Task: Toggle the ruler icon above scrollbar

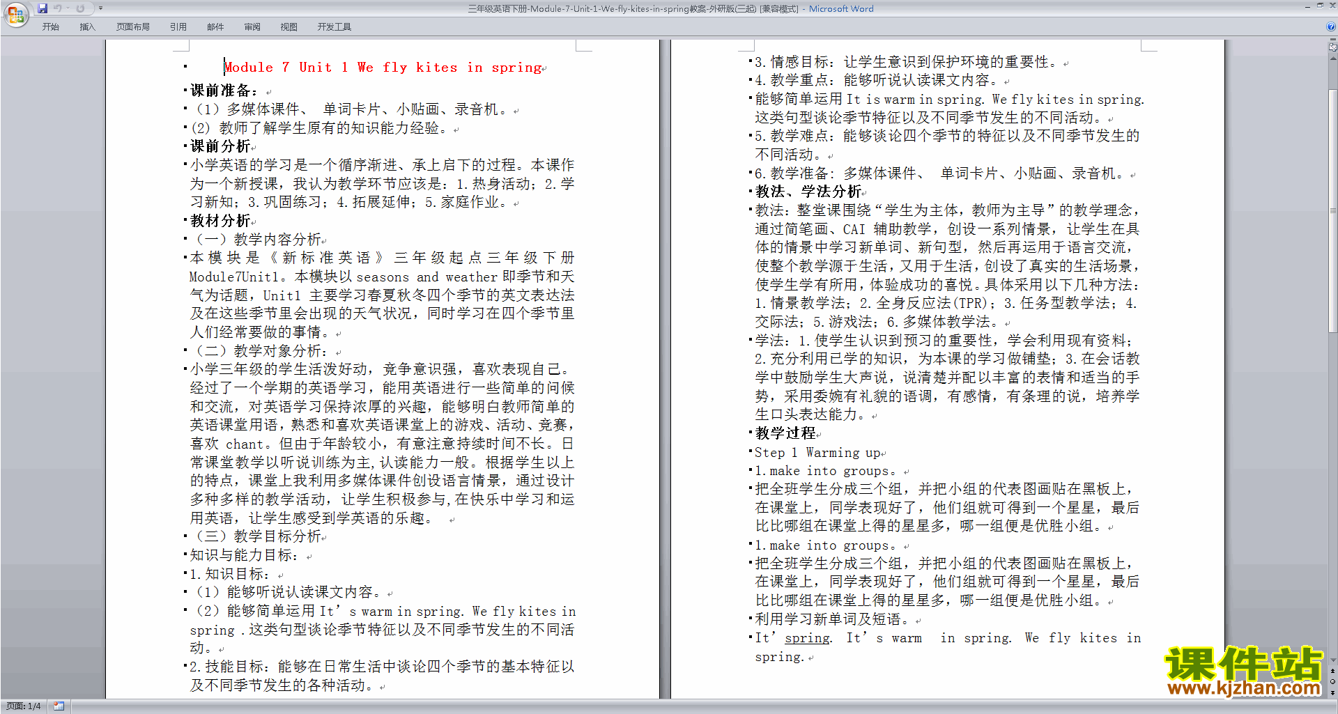Action: tap(1332, 48)
